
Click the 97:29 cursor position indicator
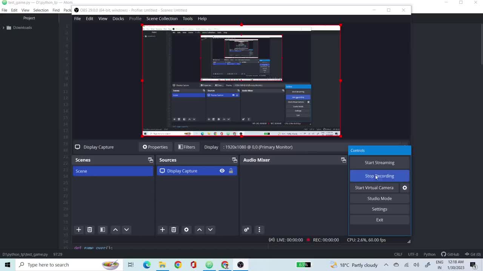tap(58, 254)
